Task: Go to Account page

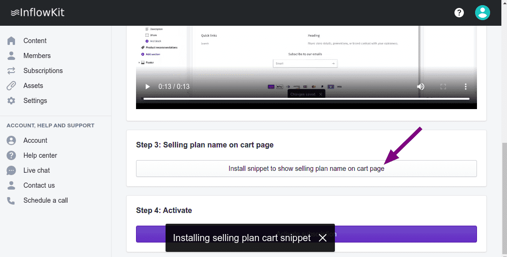Action: coord(35,140)
